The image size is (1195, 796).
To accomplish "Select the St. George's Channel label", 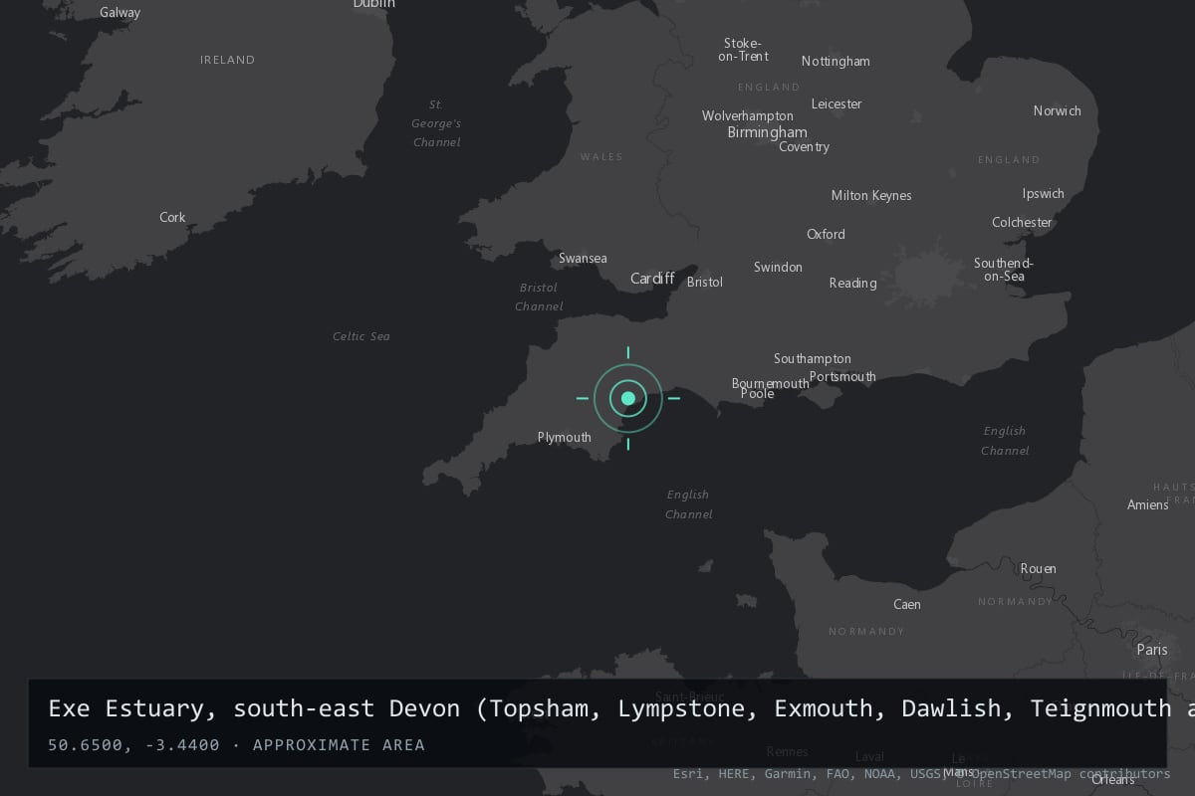I will click(436, 123).
